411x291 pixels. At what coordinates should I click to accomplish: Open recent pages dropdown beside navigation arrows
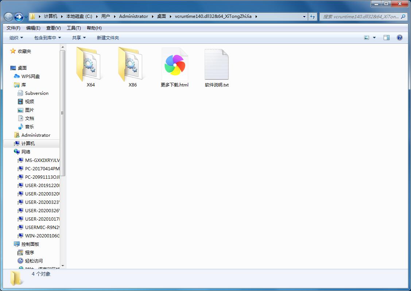[26, 17]
